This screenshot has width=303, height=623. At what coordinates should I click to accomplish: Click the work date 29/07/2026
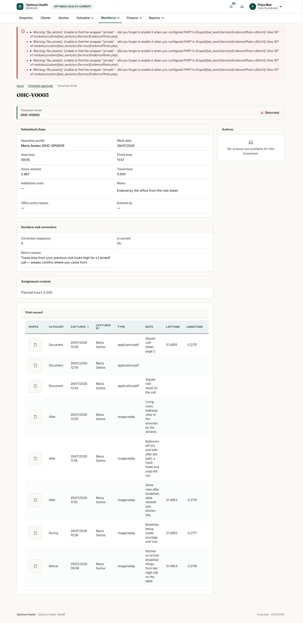(126, 146)
